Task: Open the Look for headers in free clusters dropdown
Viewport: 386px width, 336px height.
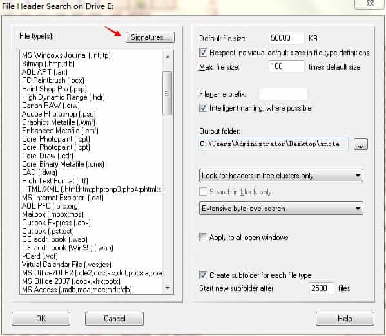Action: 281,176
